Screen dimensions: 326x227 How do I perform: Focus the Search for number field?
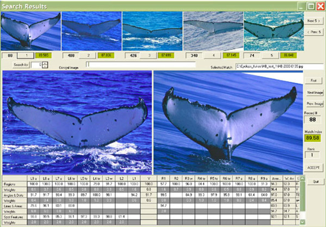click(37, 65)
